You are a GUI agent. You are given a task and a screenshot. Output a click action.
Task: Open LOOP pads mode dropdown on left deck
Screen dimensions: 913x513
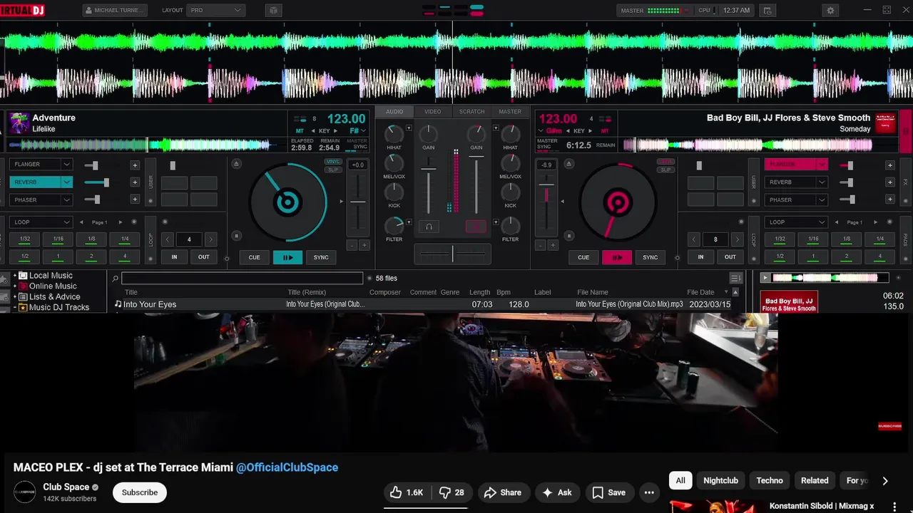pyautogui.click(x=41, y=222)
